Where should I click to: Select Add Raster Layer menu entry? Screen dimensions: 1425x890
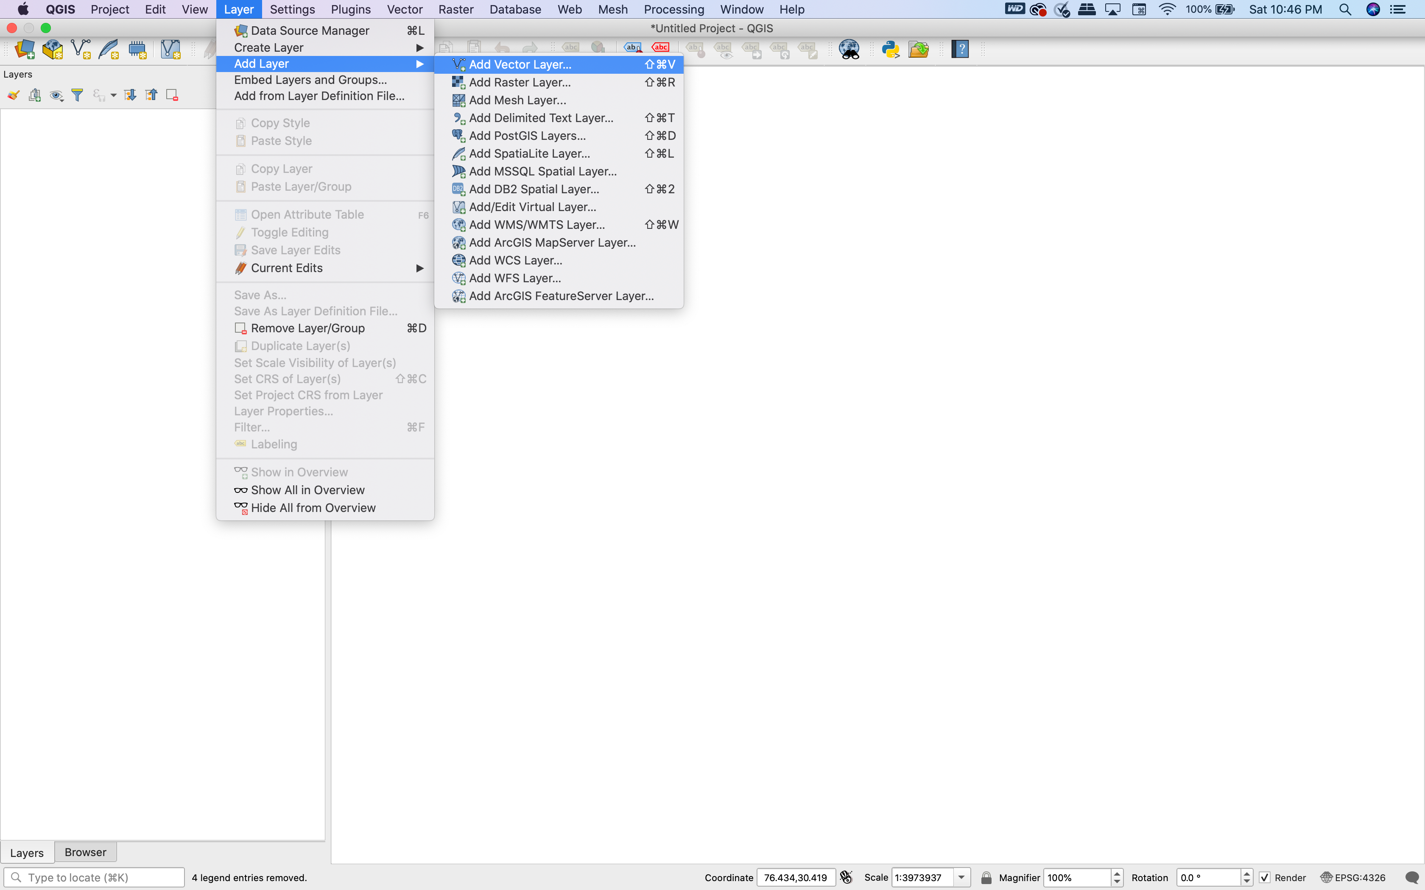pos(520,82)
